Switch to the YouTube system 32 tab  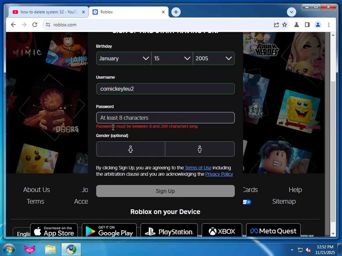[48, 12]
